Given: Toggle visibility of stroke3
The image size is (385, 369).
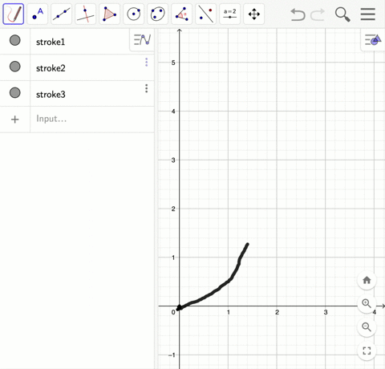Looking at the screenshot, I should click(x=15, y=92).
